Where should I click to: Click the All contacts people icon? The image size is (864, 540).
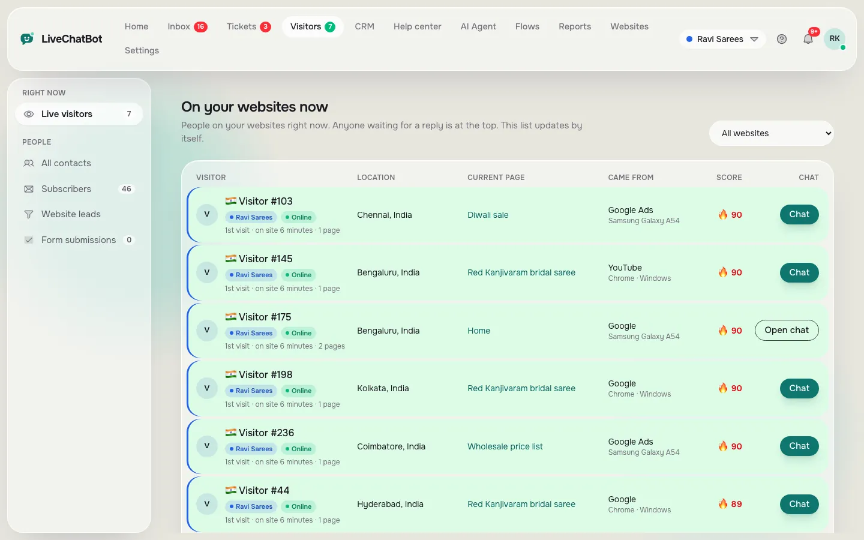[x=29, y=163]
